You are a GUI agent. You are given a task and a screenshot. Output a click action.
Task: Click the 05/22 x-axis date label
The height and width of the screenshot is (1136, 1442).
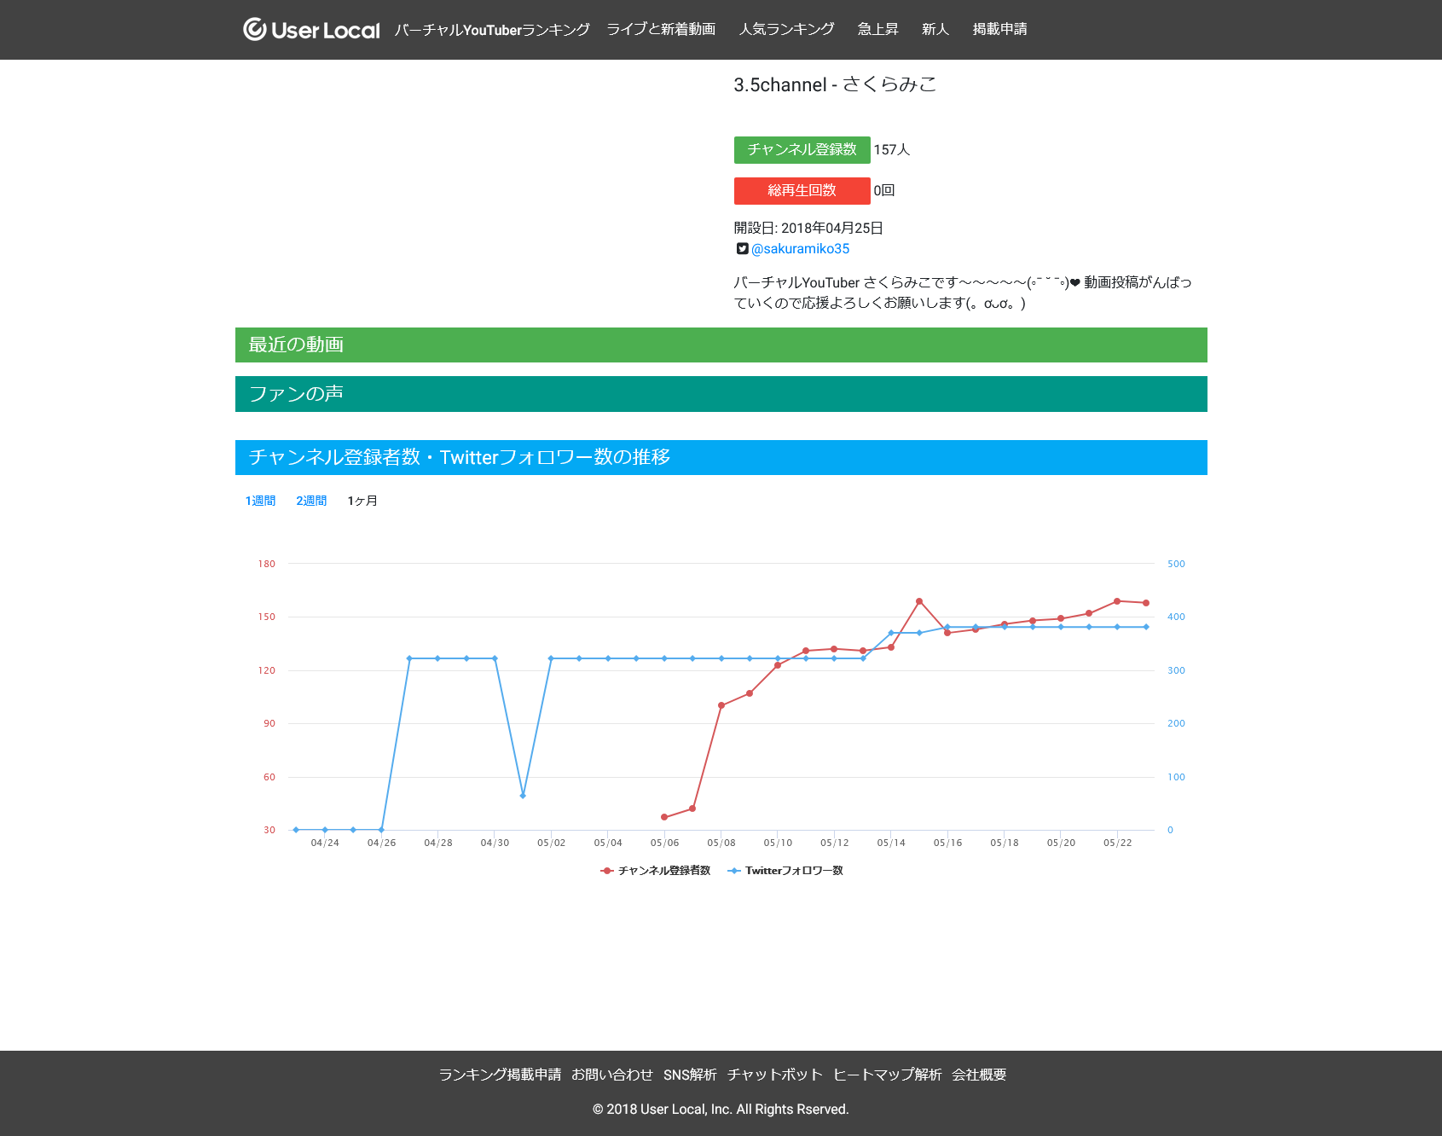(x=1118, y=843)
